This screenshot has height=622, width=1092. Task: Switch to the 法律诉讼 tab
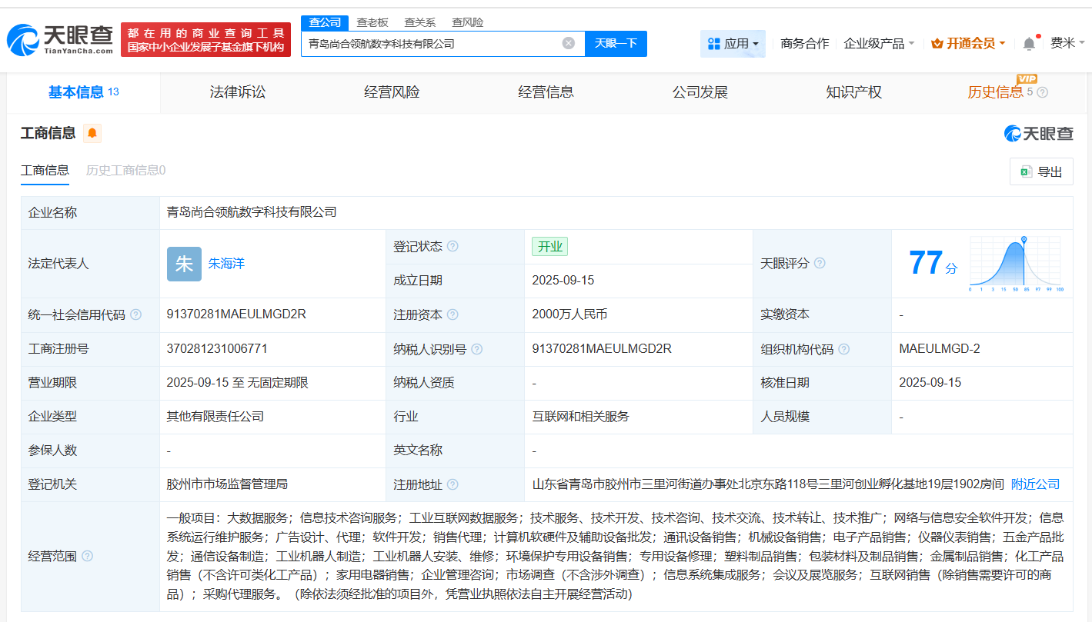point(237,91)
